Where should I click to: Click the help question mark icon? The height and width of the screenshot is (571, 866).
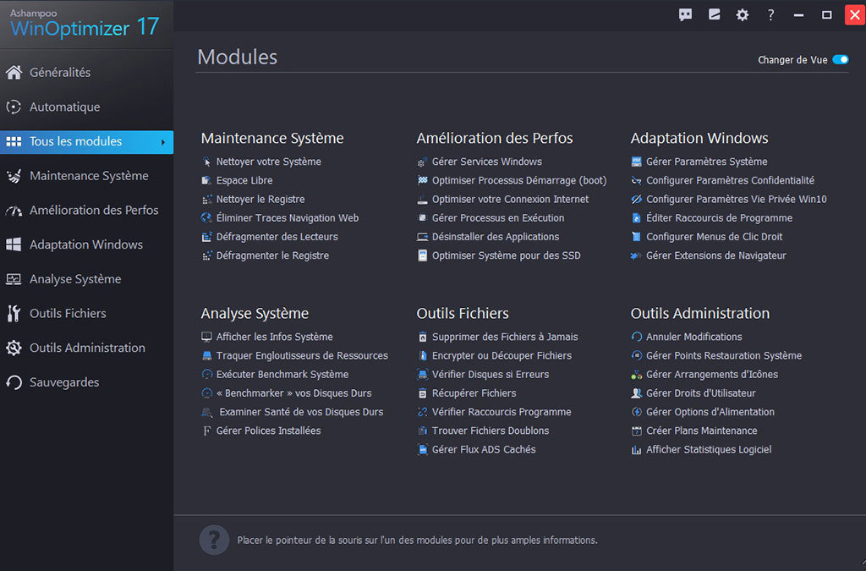(x=770, y=15)
